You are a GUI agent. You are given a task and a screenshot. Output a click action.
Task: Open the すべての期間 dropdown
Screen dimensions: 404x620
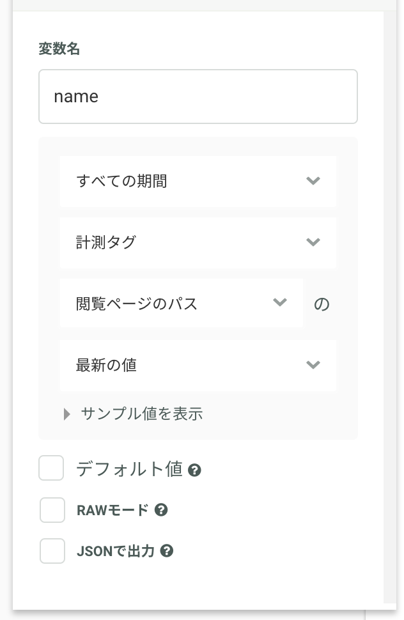(198, 181)
